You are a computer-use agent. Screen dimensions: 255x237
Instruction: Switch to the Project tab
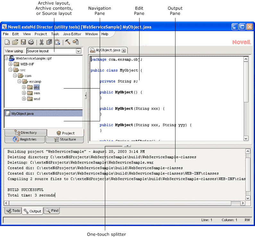coord(65,133)
